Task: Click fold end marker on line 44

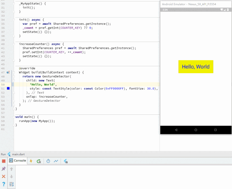Action: [14, 60]
